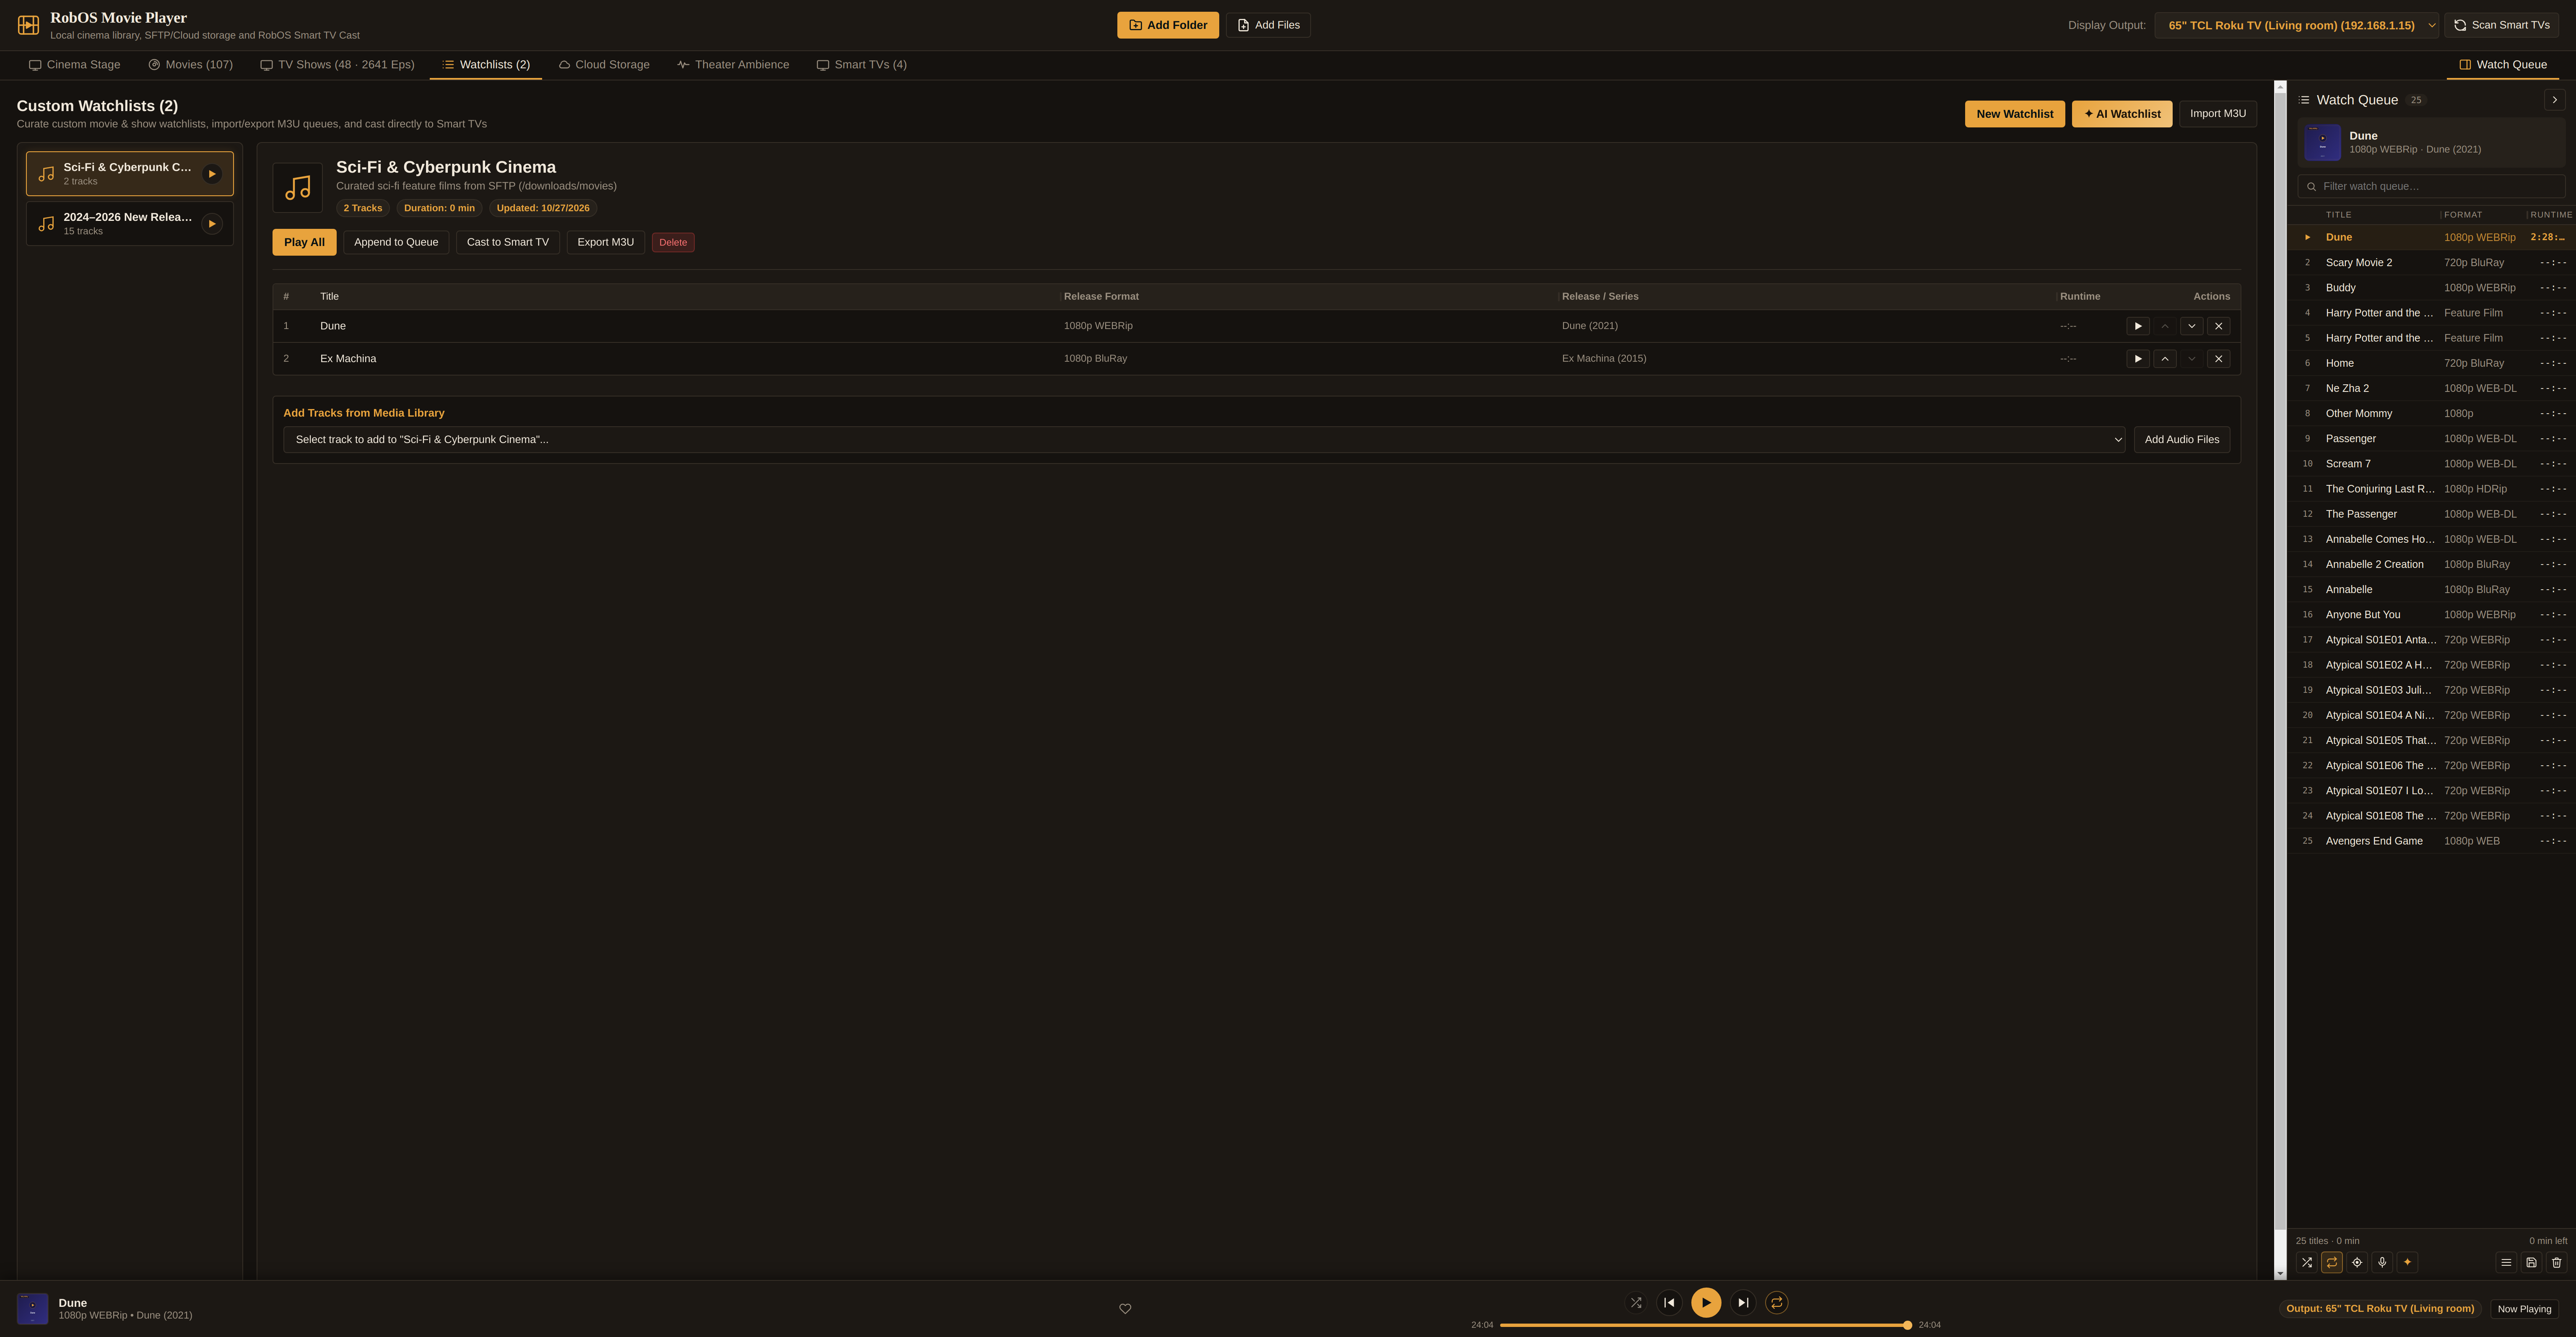Viewport: 2576px width, 1337px height.
Task: Click the large orange play button
Action: (1706, 1302)
